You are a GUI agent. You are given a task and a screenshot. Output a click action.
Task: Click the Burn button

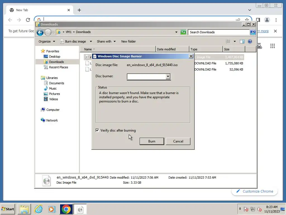[x=152, y=141]
